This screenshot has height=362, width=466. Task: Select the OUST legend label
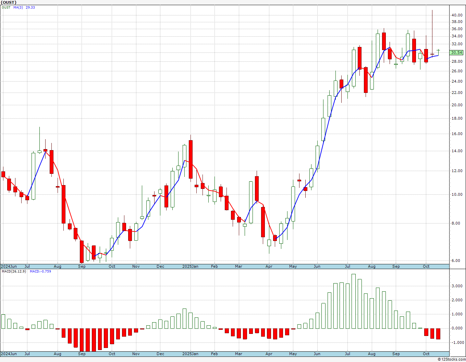click(x=6, y=7)
